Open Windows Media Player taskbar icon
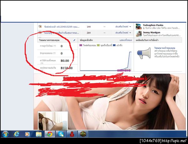The height and width of the screenshot is (144, 188). pos(27,134)
